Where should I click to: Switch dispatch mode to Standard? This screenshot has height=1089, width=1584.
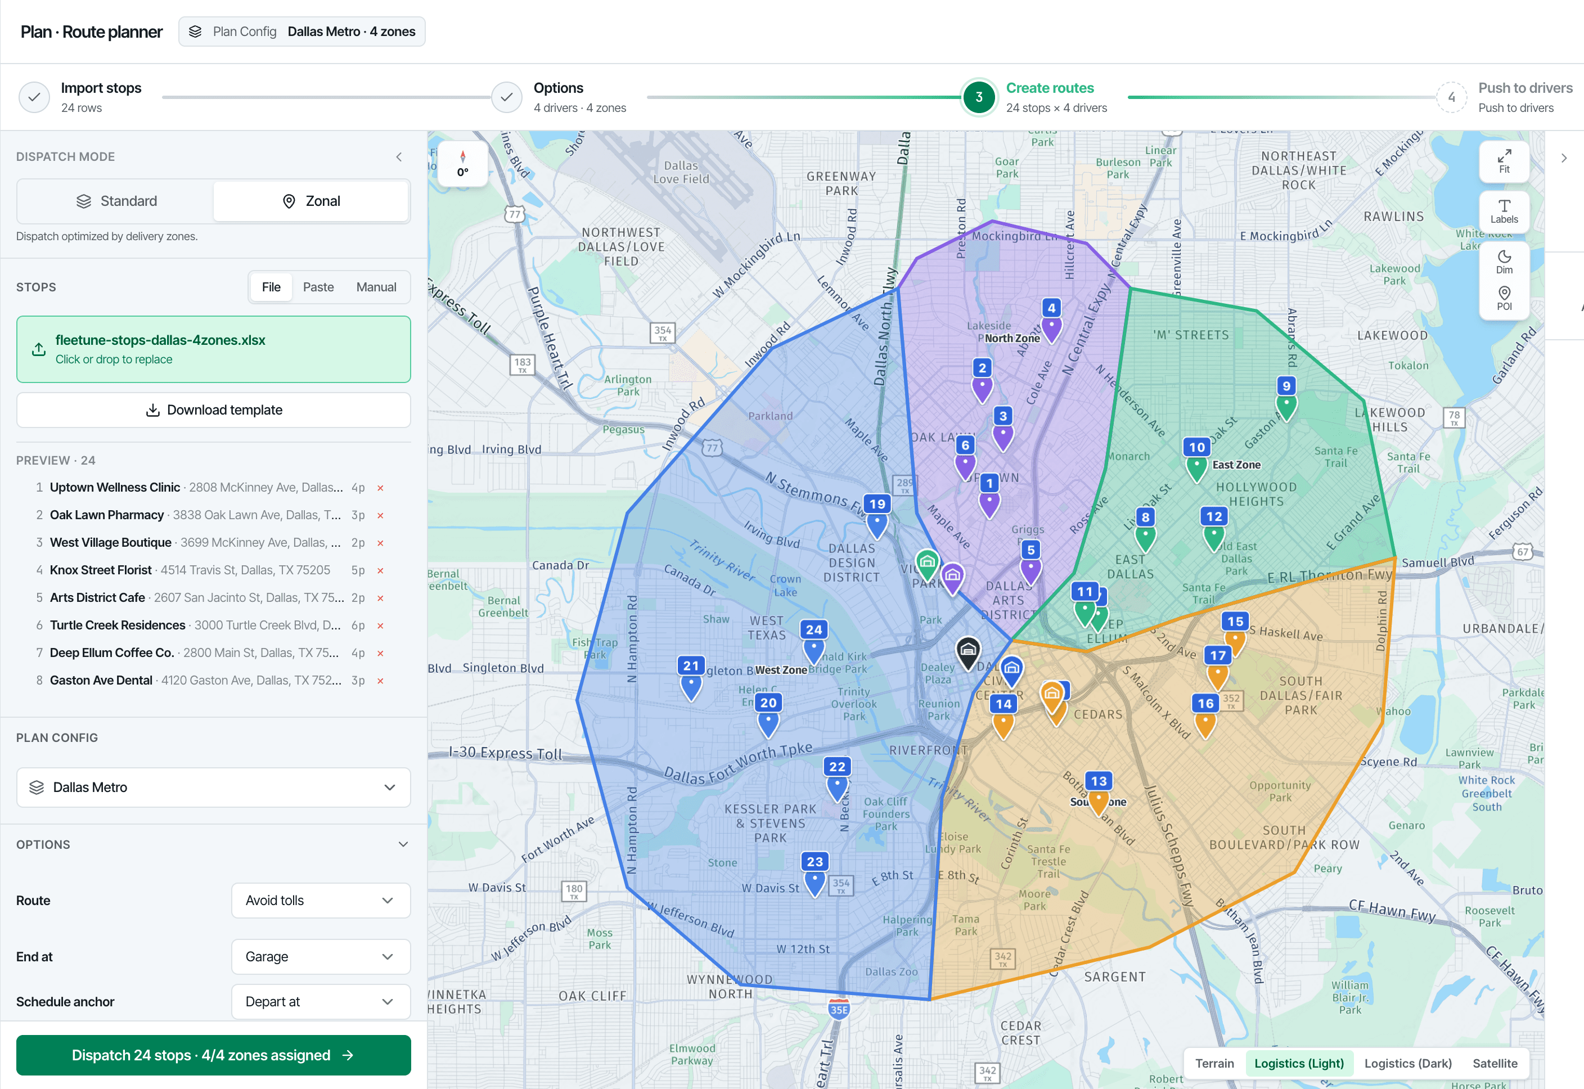116,201
